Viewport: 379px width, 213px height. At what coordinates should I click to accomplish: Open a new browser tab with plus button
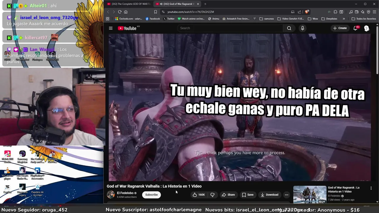pyautogui.click(x=205, y=4)
